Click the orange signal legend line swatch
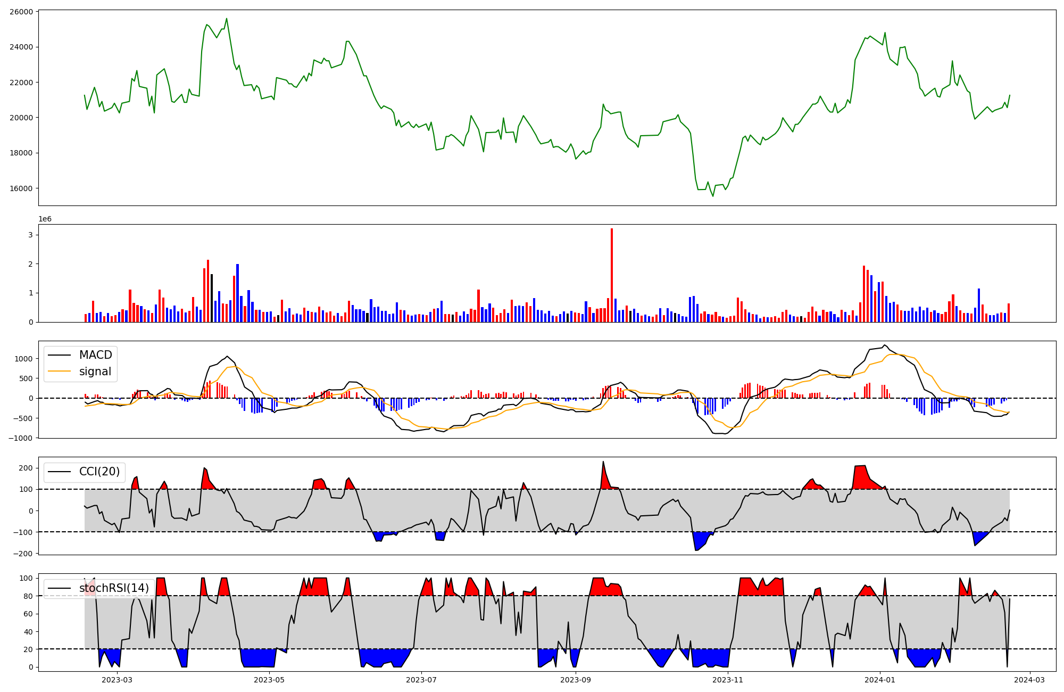Image resolution: width=1064 pixels, height=692 pixels. click(60, 372)
